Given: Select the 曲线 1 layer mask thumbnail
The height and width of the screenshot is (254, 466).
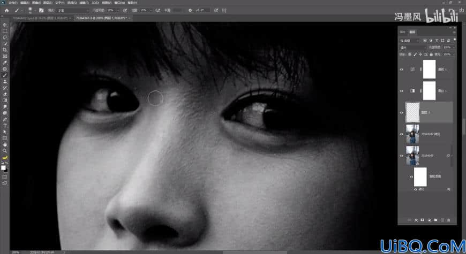Looking at the screenshot, I should click(429, 69).
